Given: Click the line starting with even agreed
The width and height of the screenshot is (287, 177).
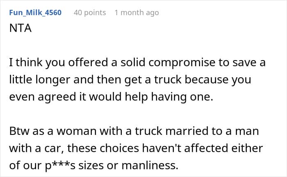Looking at the screenshot, I should point(111,96).
